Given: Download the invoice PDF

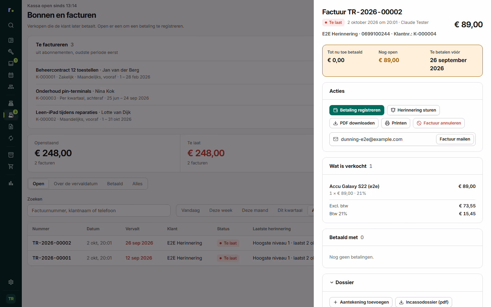Looking at the screenshot, I should click(x=354, y=123).
